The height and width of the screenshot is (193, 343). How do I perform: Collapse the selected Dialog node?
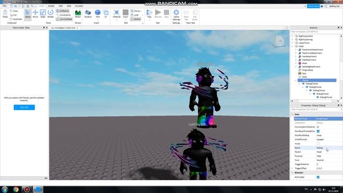pyautogui.click(x=296, y=80)
